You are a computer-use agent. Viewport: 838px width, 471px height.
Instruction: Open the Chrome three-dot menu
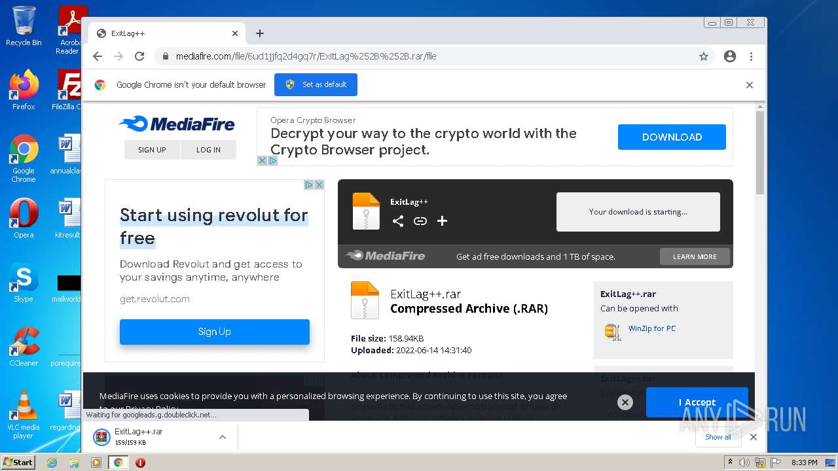coord(751,56)
